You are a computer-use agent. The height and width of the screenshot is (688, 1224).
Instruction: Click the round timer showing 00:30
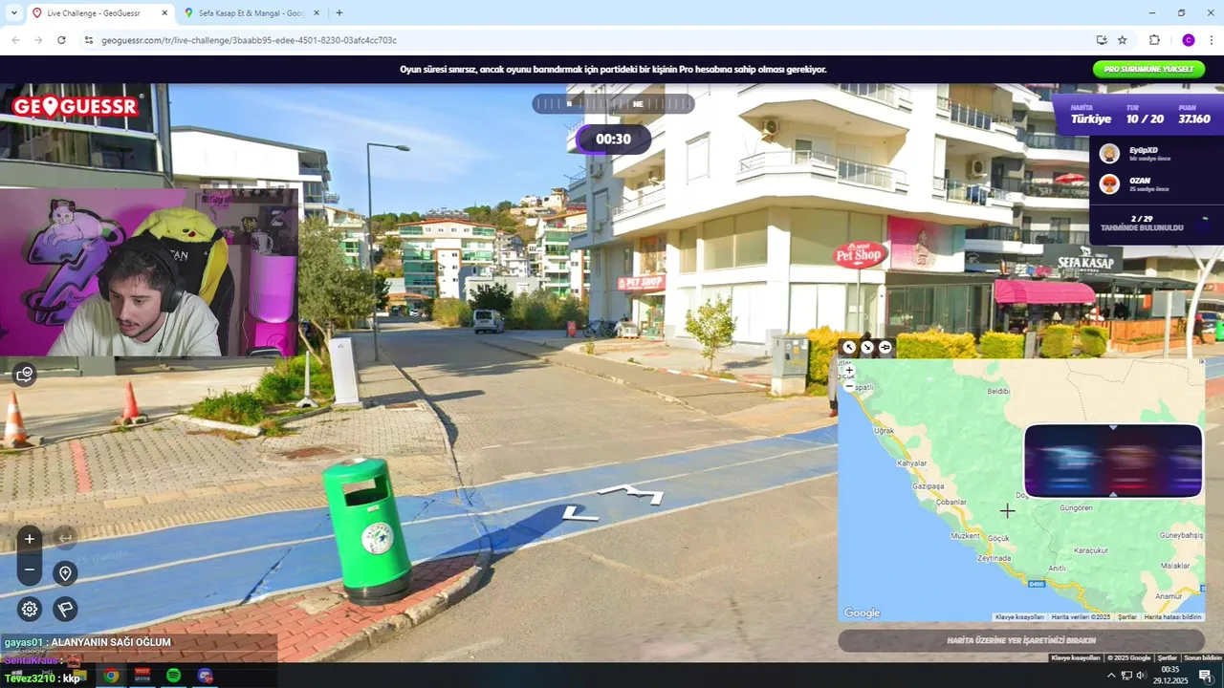[613, 139]
